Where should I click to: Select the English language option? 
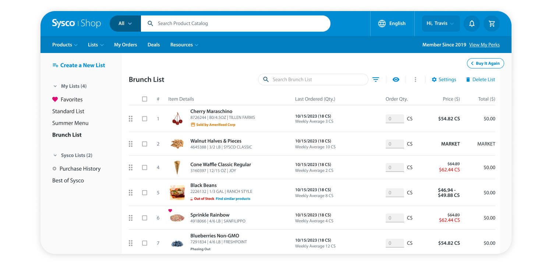click(x=397, y=23)
